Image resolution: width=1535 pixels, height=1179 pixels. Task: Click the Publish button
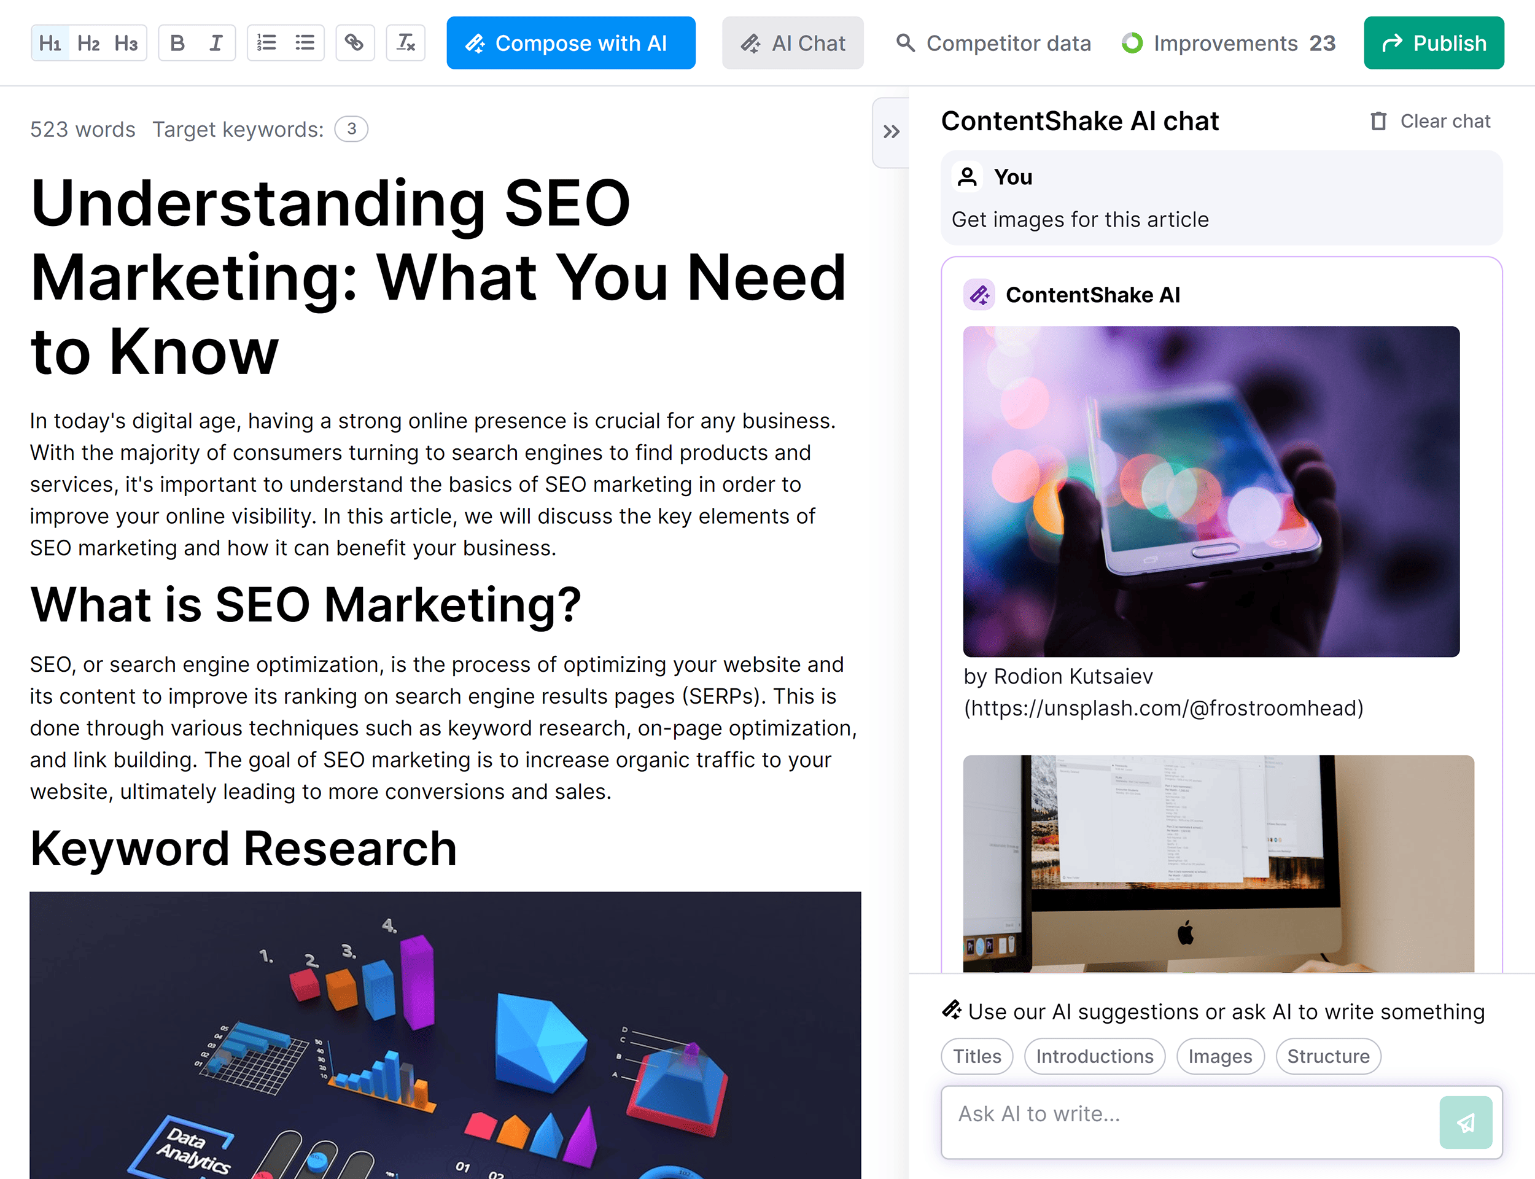(x=1435, y=44)
